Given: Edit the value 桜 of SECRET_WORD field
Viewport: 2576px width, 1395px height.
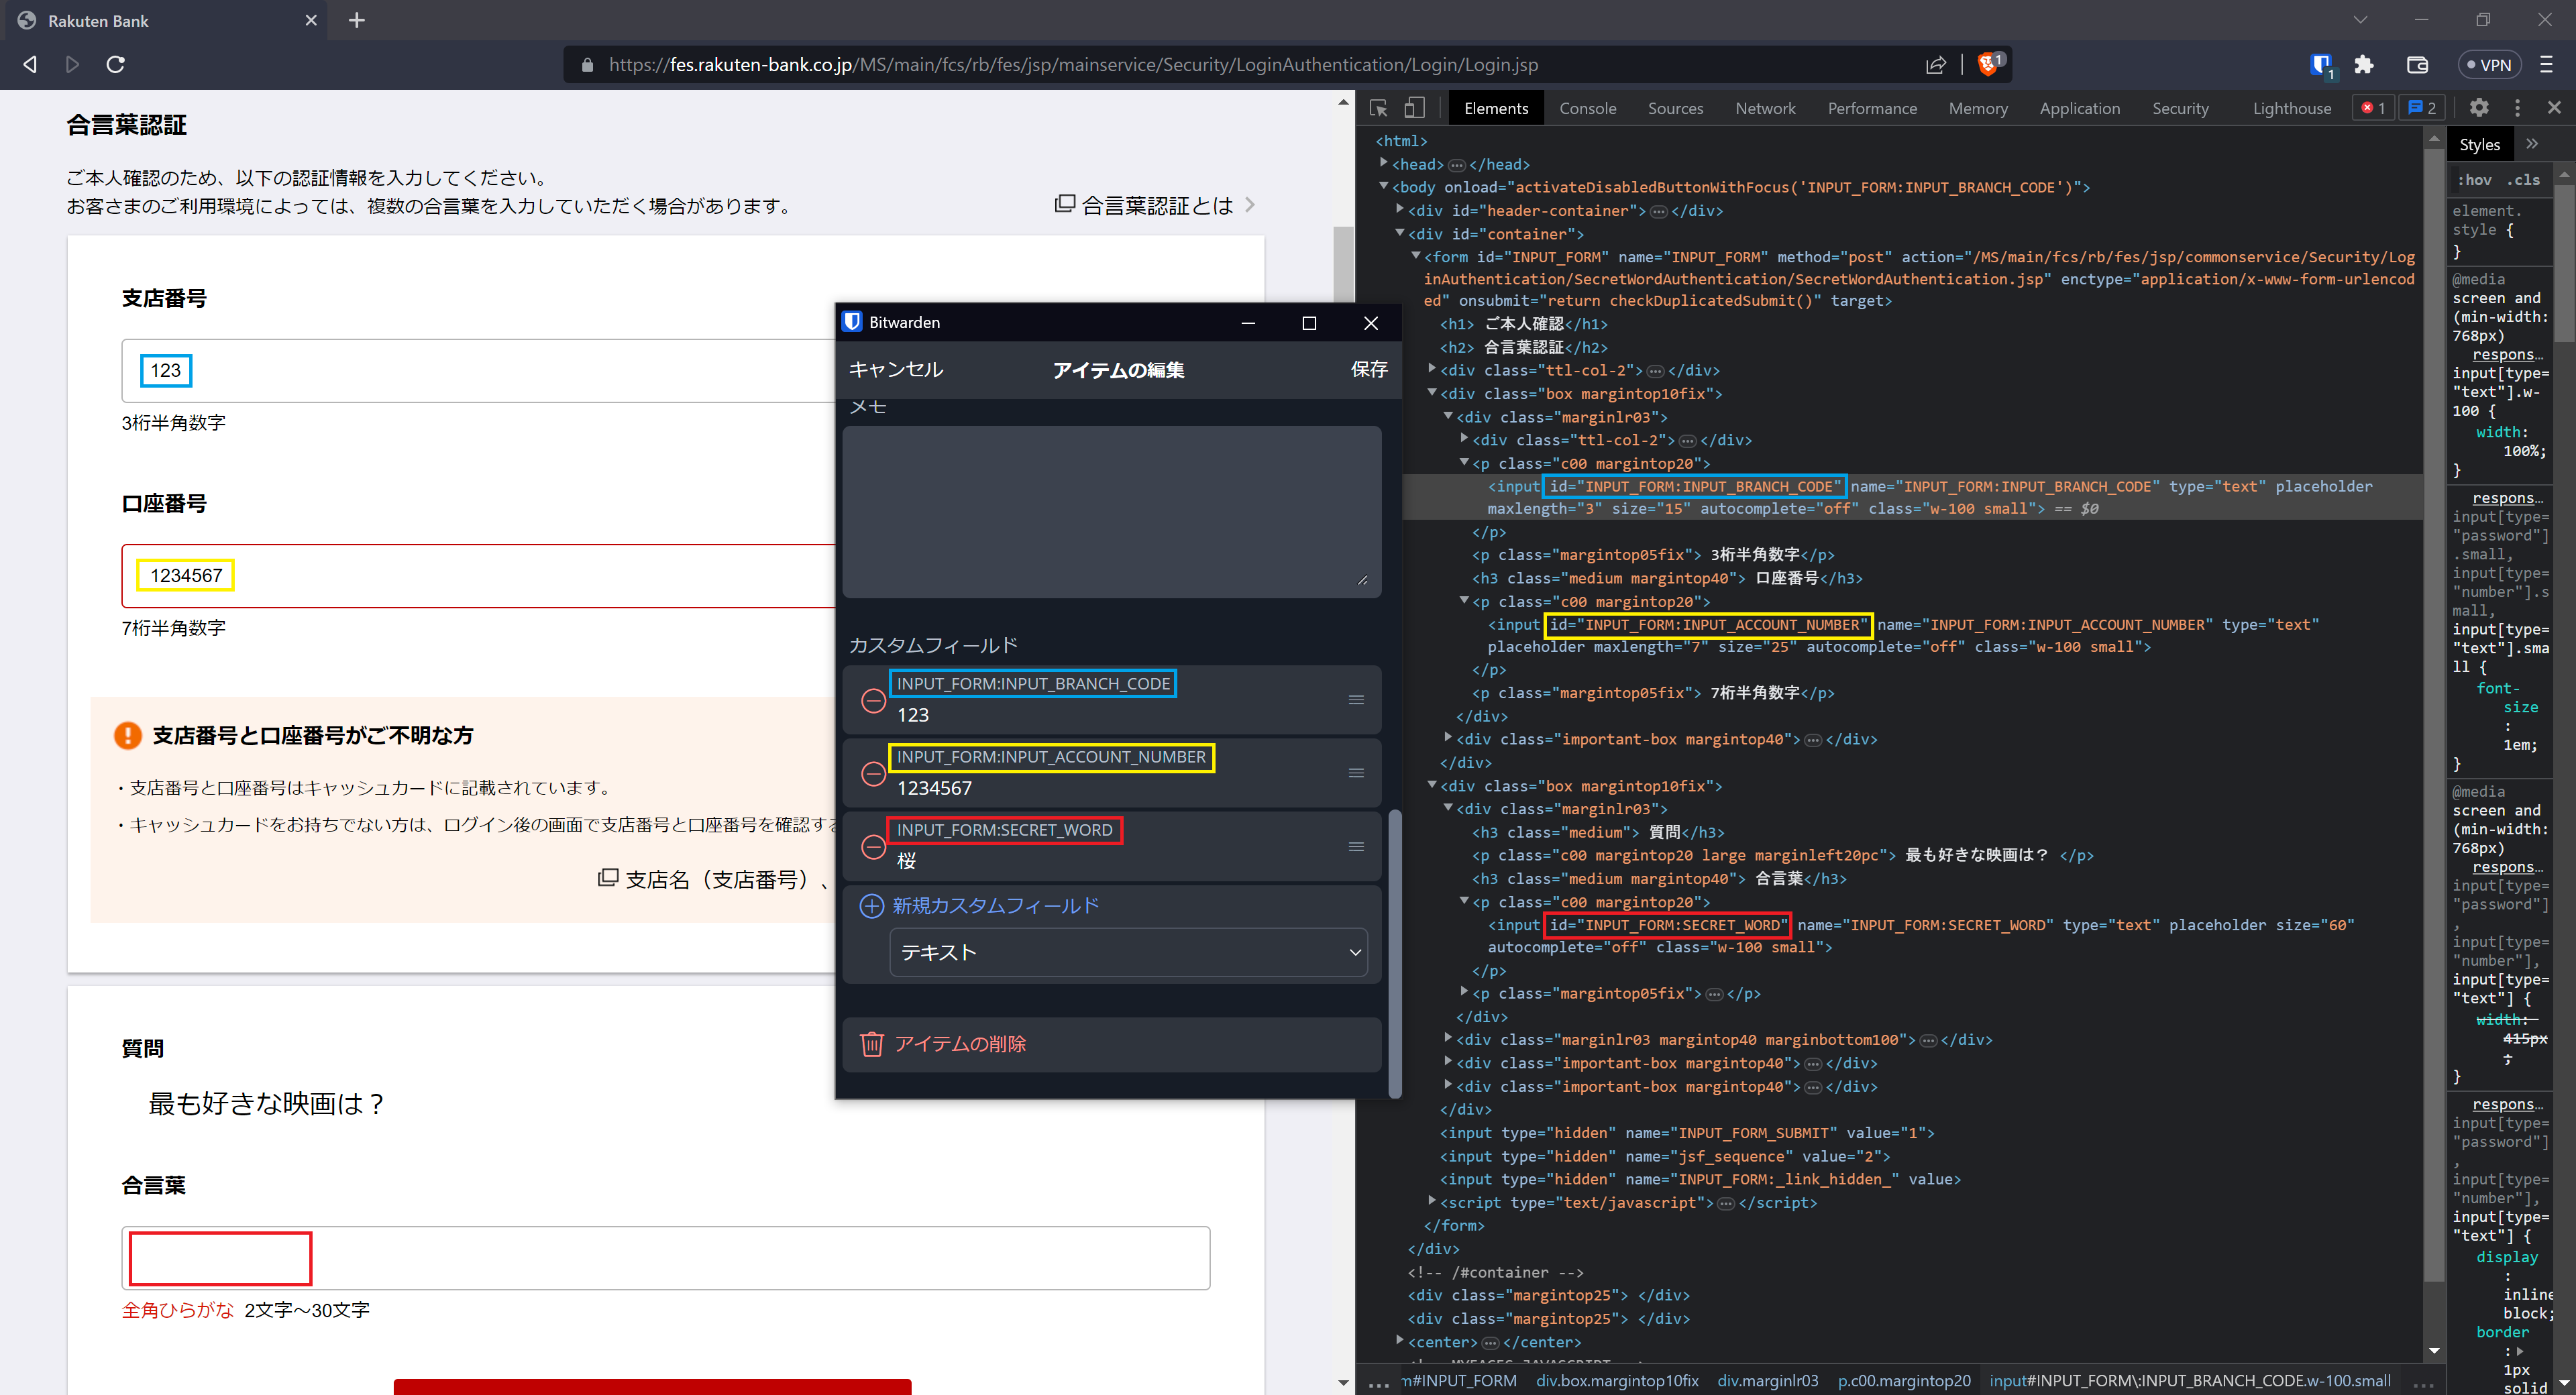Looking at the screenshot, I should pyautogui.click(x=906, y=862).
